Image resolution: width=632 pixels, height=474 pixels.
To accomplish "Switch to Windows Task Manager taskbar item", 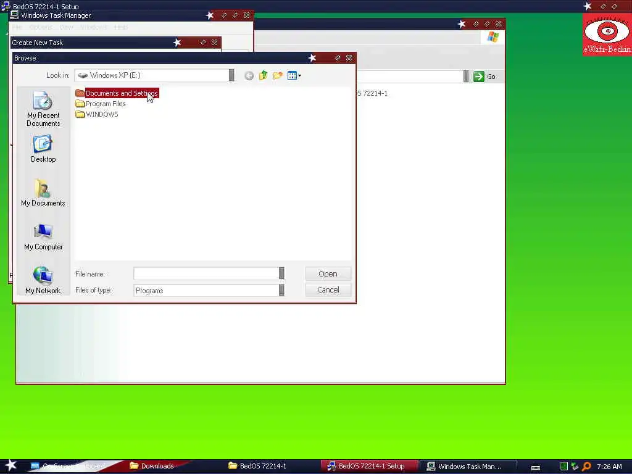I will [x=468, y=467].
